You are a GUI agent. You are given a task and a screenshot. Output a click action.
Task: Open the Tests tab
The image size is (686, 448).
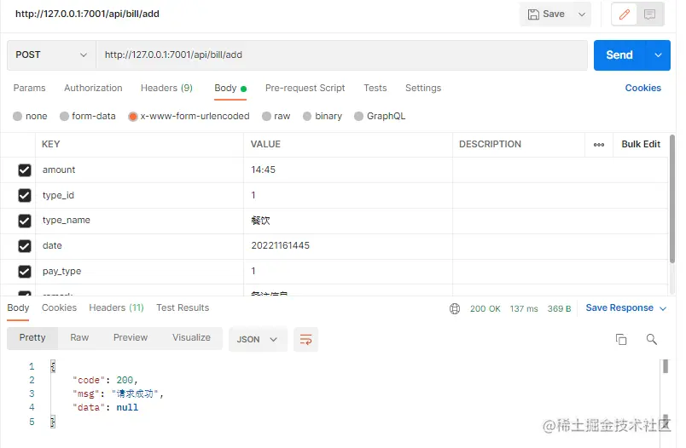coord(375,88)
